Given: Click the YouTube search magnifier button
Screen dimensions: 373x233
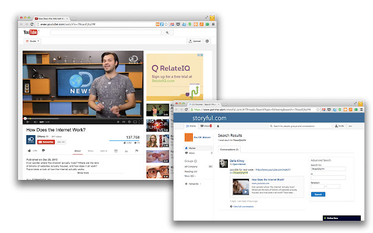Looking at the screenshot, I should (167, 33).
